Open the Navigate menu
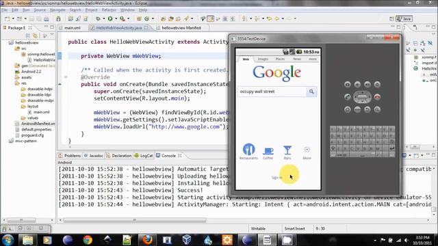 (x=57, y=10)
